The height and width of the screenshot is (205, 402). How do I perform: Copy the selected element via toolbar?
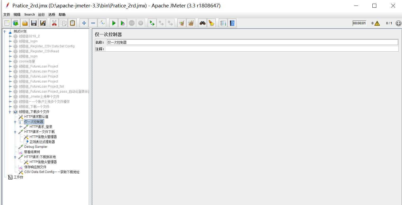pyautogui.click(x=63, y=23)
